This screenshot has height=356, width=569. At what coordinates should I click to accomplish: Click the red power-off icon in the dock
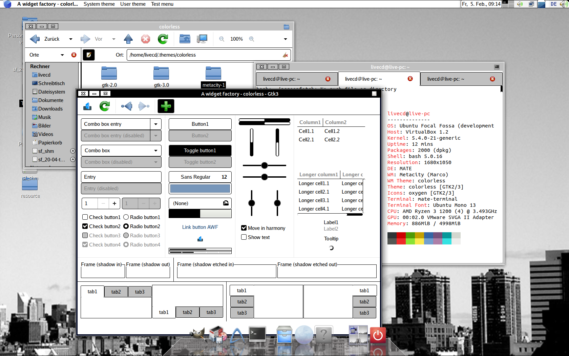(x=378, y=335)
